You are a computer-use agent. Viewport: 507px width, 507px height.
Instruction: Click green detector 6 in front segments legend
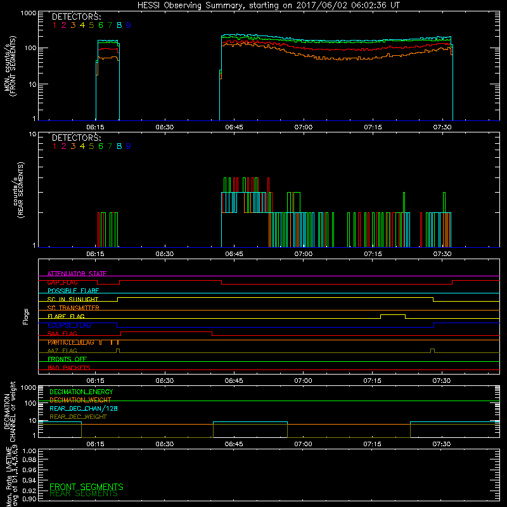point(101,25)
